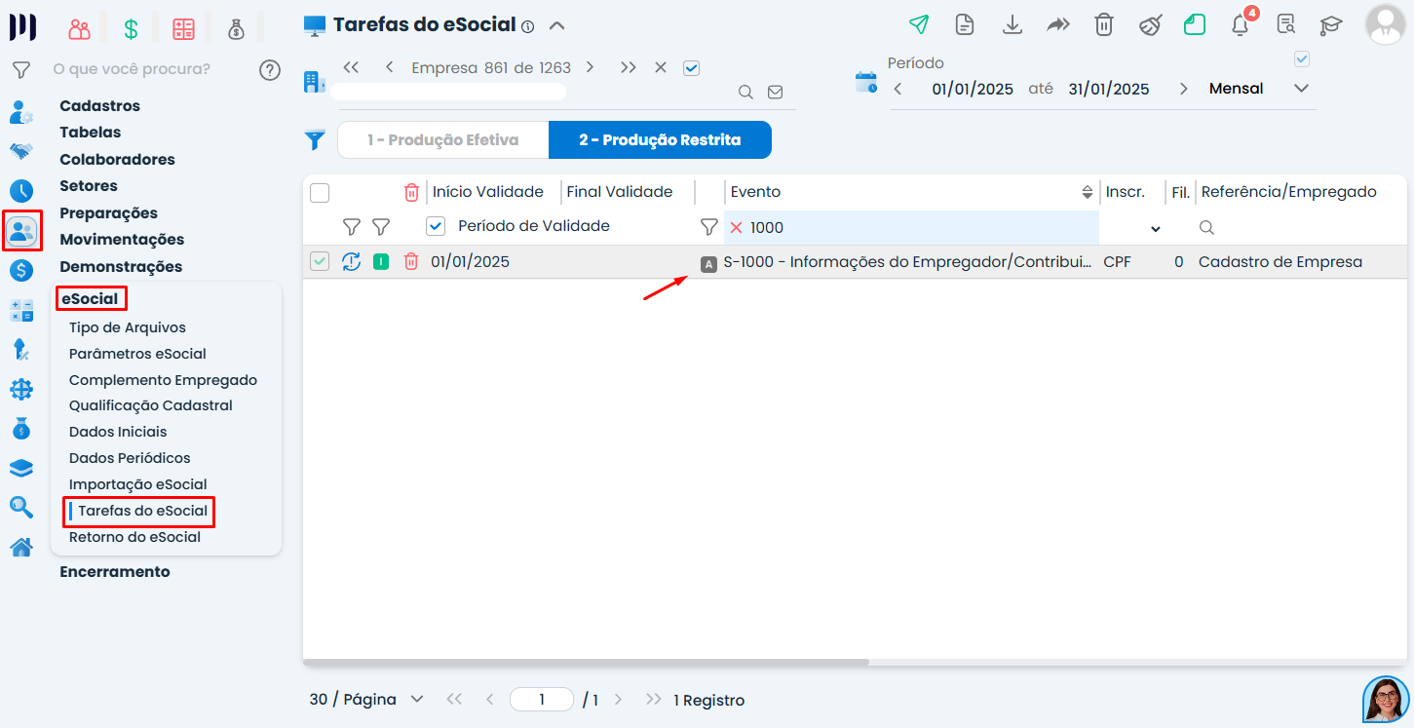This screenshot has width=1414, height=728.
Task: Open Retorno do eSocial menu item
Action: click(x=134, y=537)
